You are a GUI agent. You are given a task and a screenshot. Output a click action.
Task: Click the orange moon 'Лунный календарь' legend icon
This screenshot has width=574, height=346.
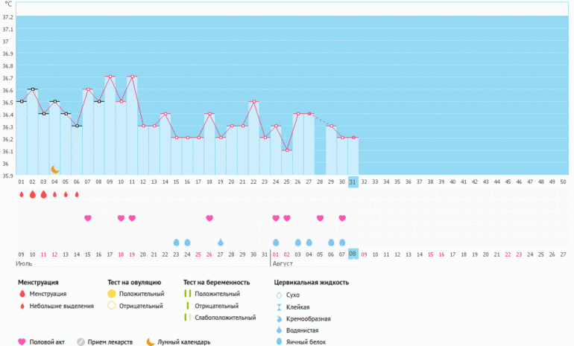150,342
